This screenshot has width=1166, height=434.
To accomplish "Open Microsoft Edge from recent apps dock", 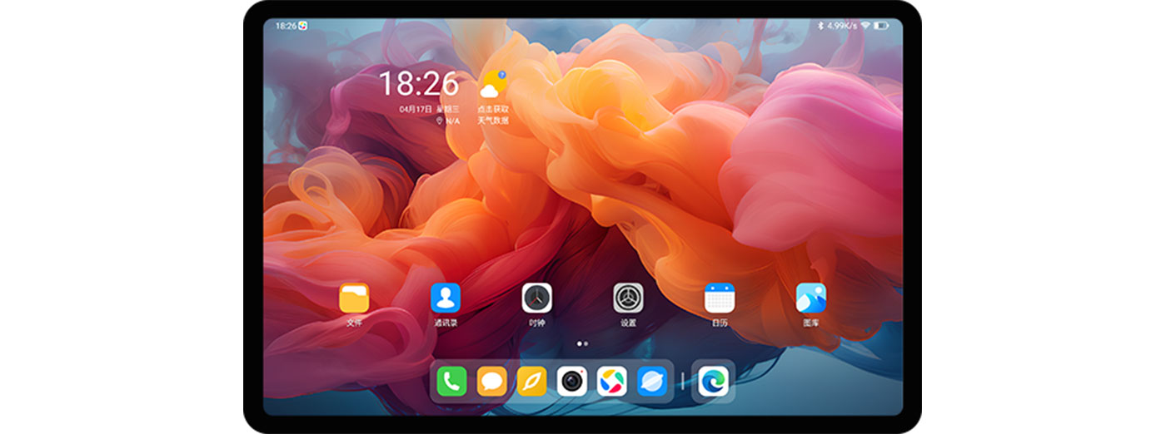I will point(713,382).
